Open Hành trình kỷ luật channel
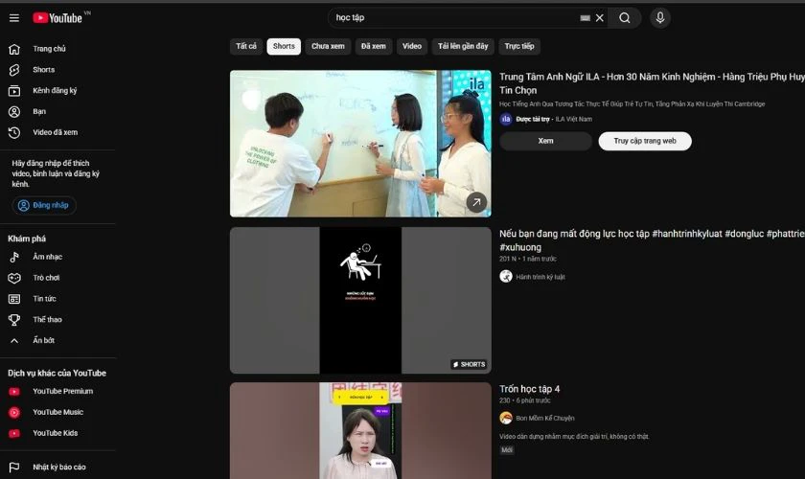 click(x=540, y=277)
